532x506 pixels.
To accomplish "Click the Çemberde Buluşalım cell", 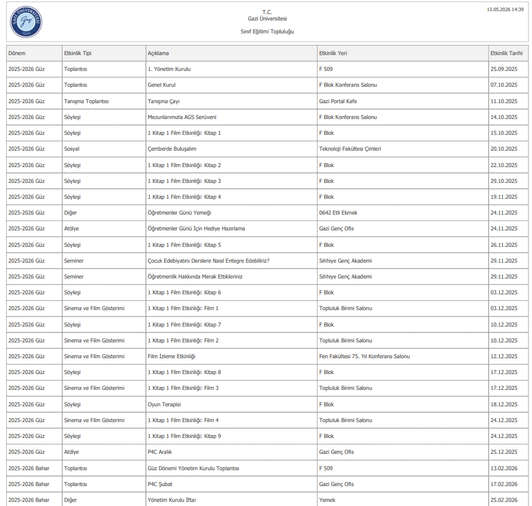I will (x=231, y=149).
